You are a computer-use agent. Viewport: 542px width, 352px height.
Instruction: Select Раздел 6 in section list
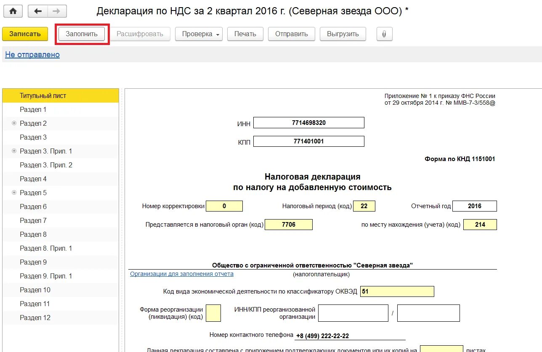(61, 206)
